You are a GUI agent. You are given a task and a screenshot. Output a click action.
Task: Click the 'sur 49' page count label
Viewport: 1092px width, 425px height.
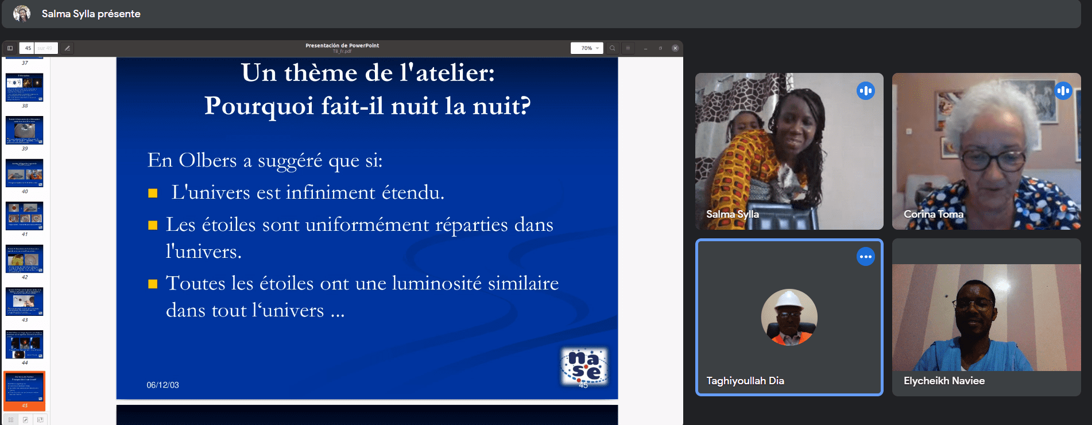(45, 48)
